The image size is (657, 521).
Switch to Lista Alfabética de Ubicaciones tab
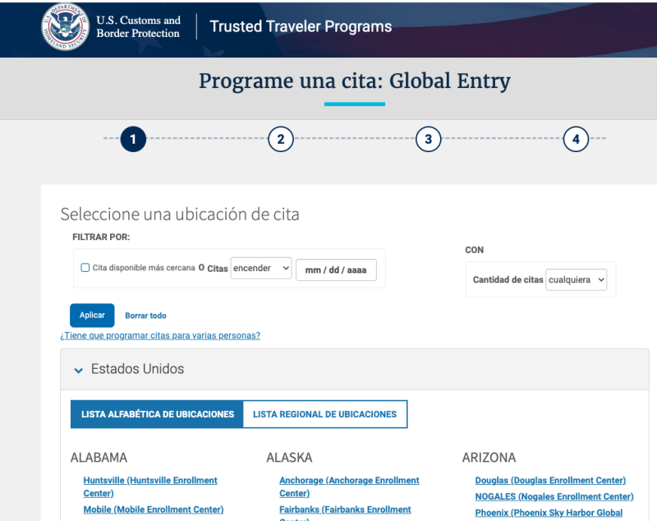pos(157,414)
